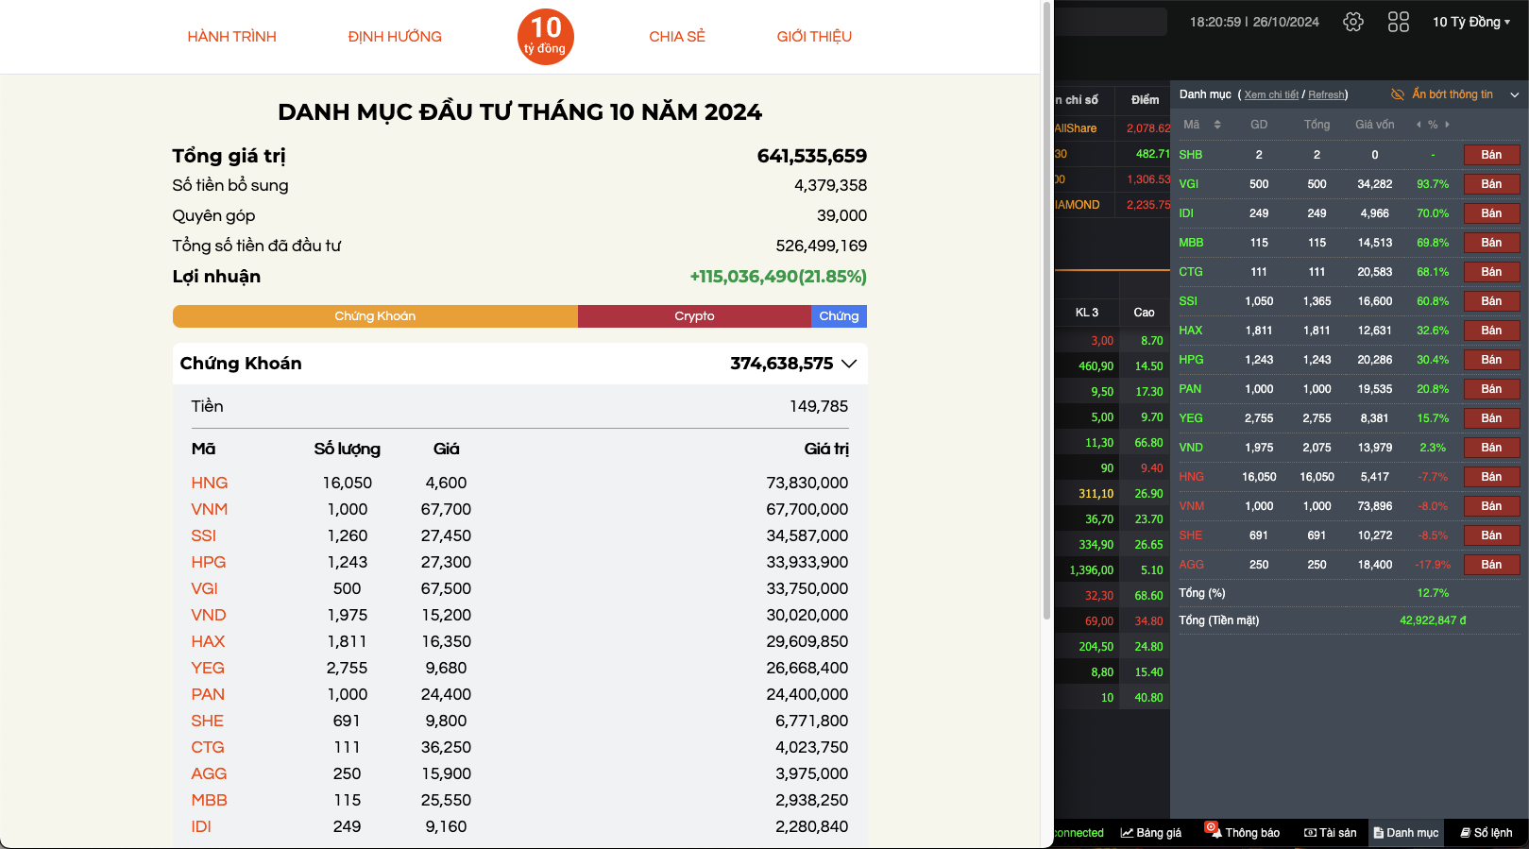Click SHB code in Danh mục panel
This screenshot has height=849, width=1529.
pos(1191,155)
